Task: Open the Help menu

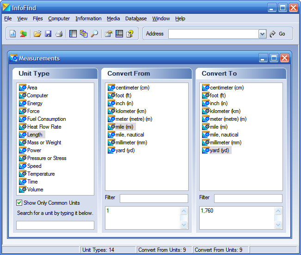Action: coord(180,18)
